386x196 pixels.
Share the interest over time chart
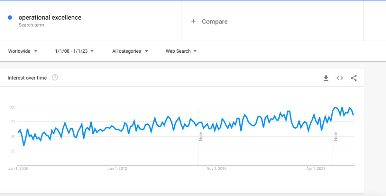[x=354, y=78]
